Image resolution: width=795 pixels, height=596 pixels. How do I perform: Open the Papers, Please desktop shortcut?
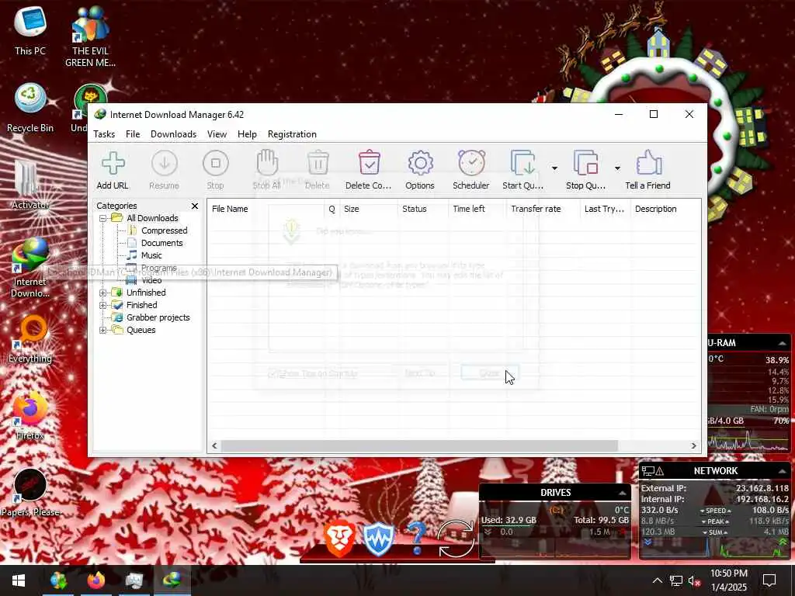point(30,493)
